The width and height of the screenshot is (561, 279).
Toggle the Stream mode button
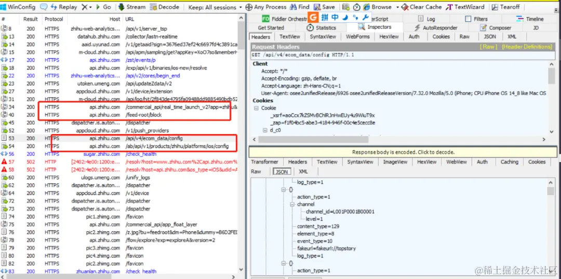coord(131,7)
